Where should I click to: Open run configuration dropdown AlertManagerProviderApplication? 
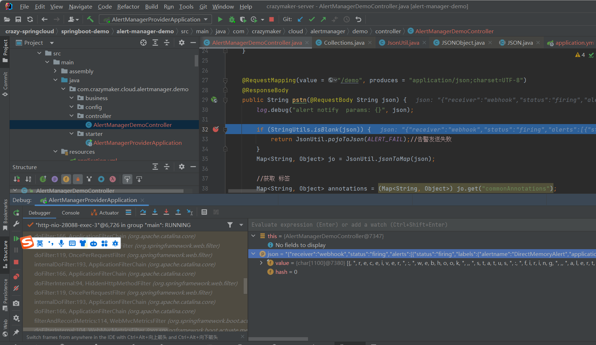(156, 19)
